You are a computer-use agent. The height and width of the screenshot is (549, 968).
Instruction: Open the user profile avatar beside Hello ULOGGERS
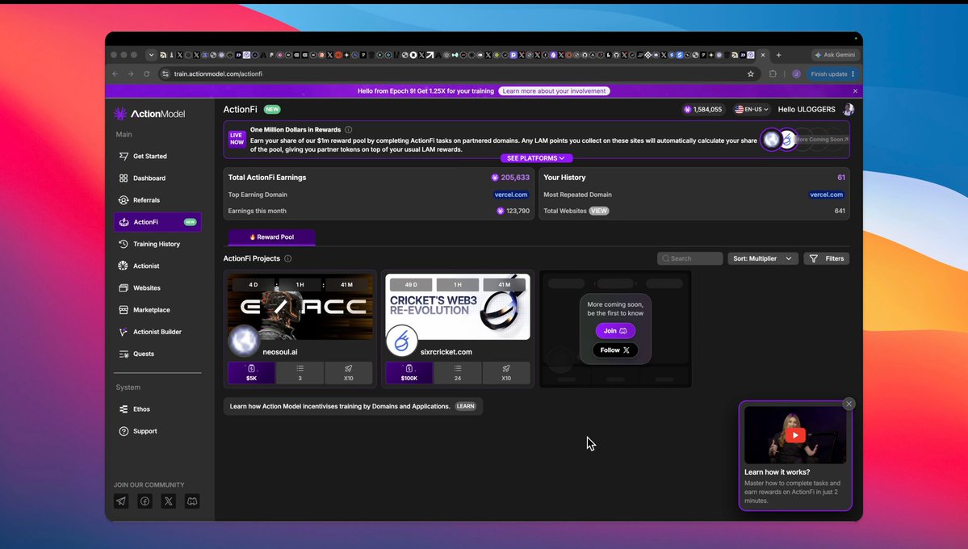pyautogui.click(x=849, y=109)
